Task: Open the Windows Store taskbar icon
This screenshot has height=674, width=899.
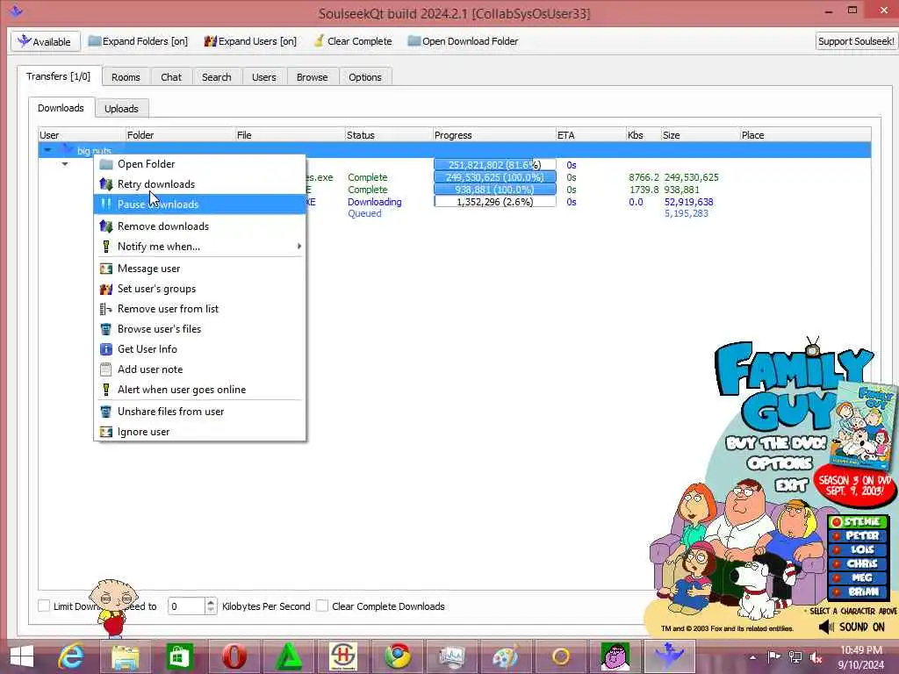Action: (x=179, y=656)
